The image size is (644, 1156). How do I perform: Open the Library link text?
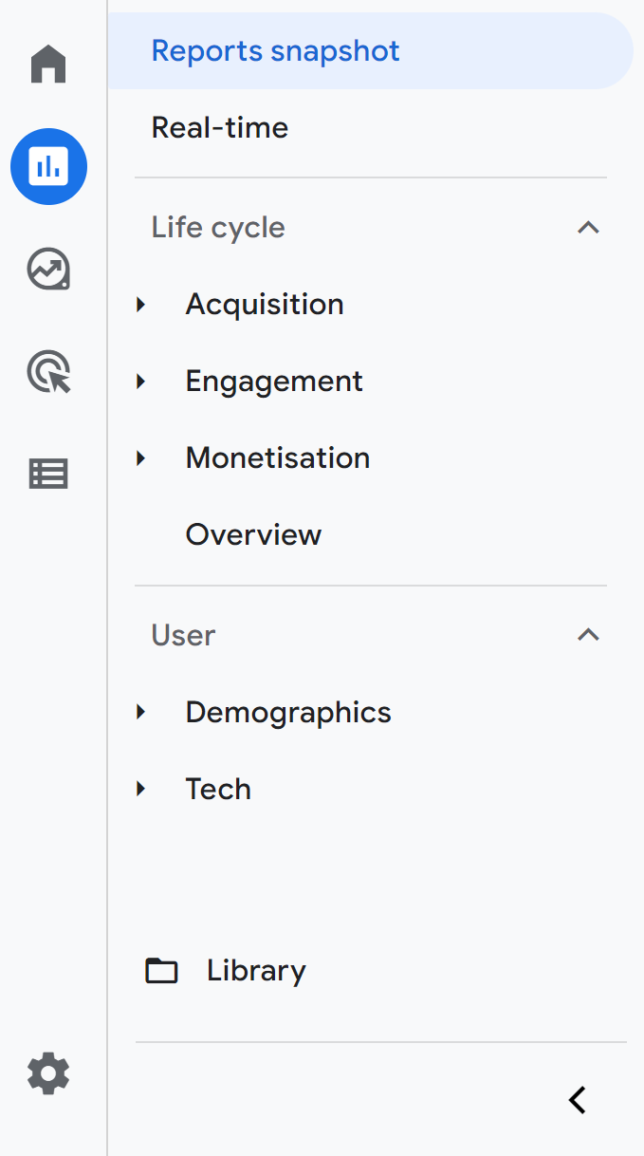click(256, 971)
